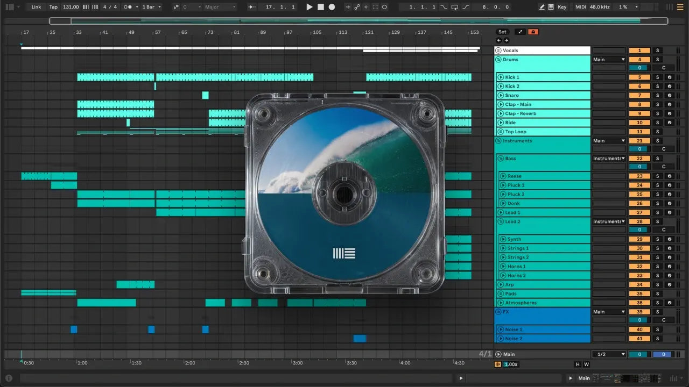Screen dimensions: 689x387
Task: Open the Key map mode
Action: coord(562,7)
